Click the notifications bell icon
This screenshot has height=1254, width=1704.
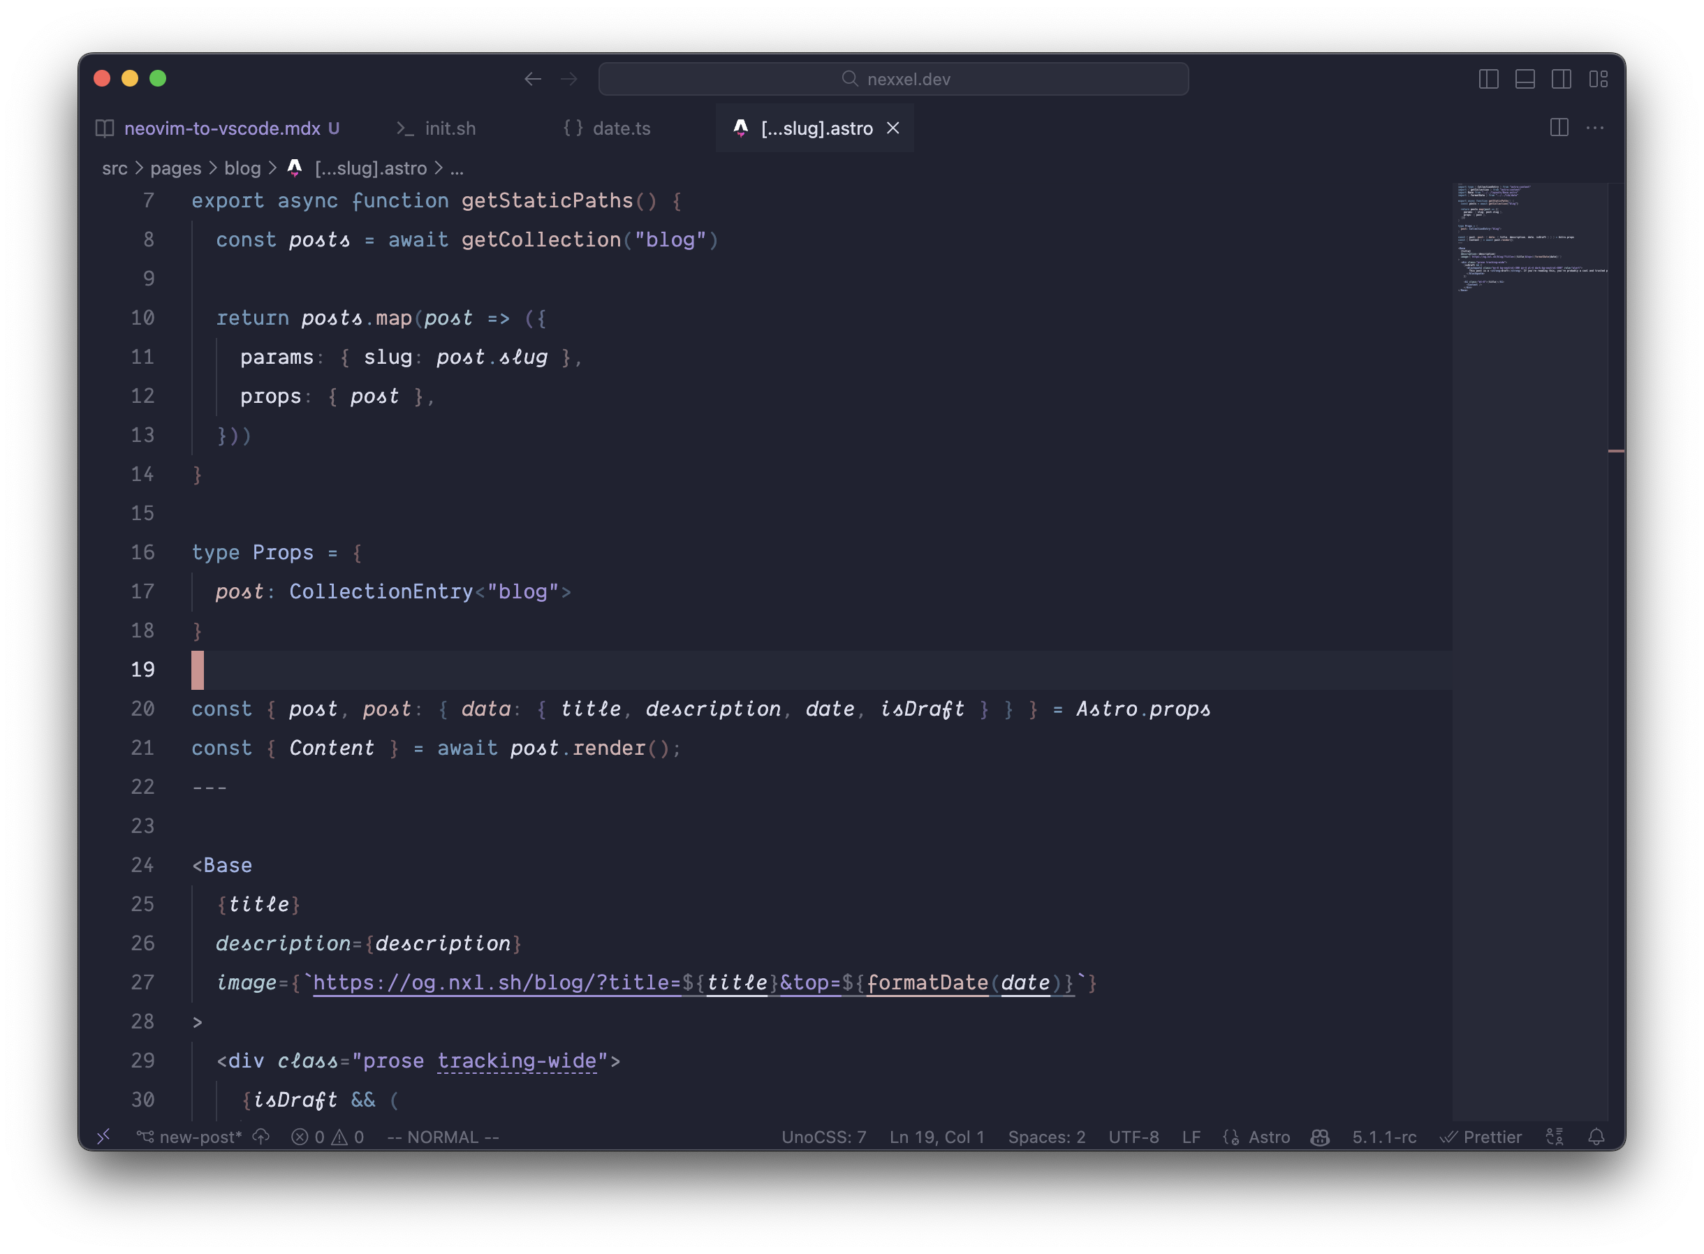(1597, 1136)
